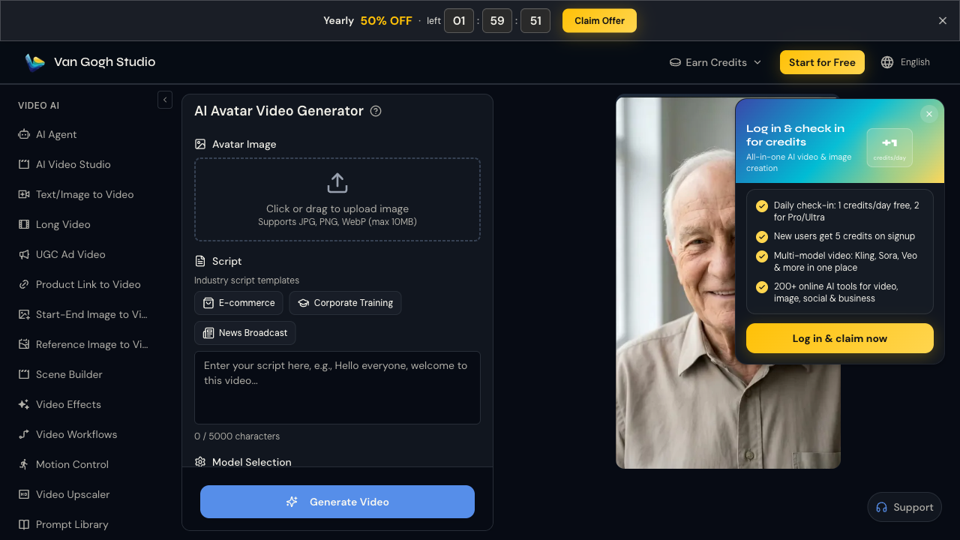Click the Script document icon
The height and width of the screenshot is (540, 960).
200,261
